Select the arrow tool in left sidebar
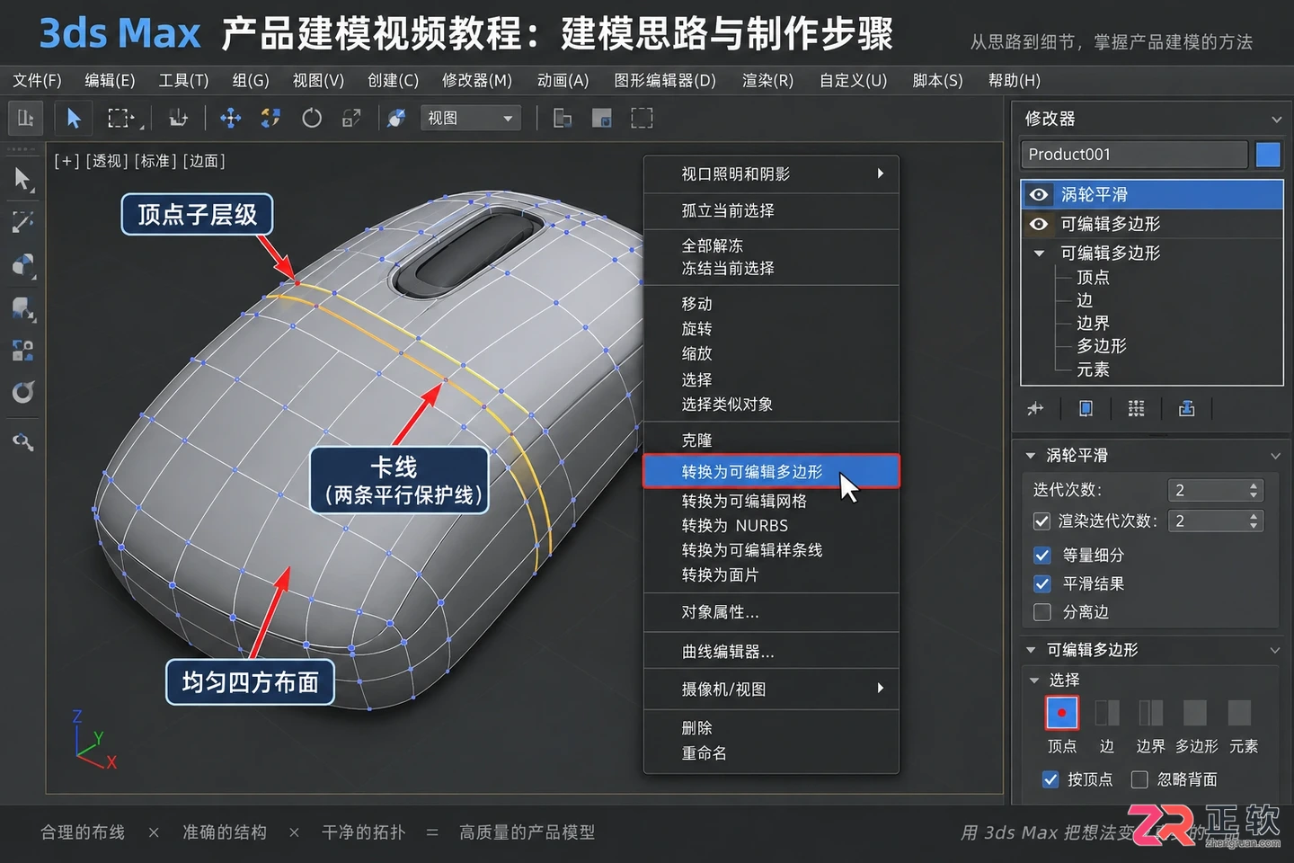The width and height of the screenshot is (1294, 863). pos(23,180)
